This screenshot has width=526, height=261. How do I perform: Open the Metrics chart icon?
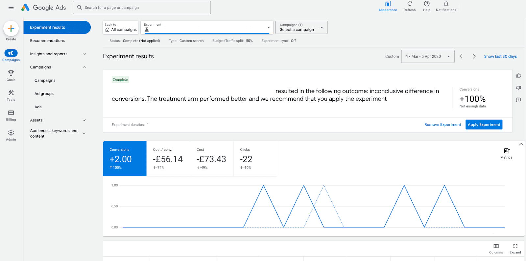(x=507, y=151)
